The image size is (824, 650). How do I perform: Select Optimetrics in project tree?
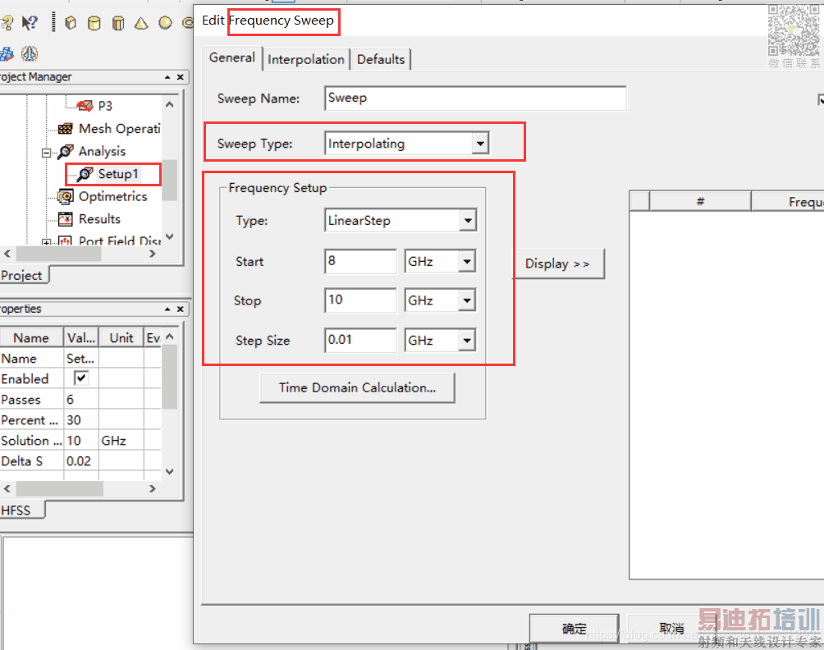pos(112,196)
